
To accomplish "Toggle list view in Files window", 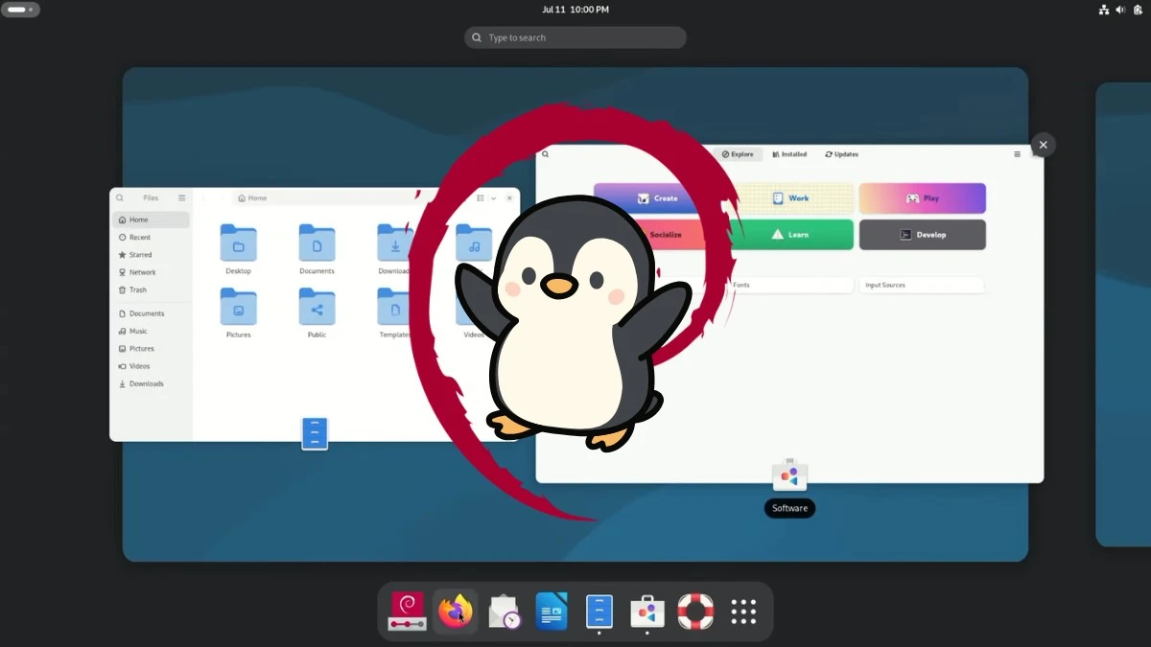I will click(481, 198).
